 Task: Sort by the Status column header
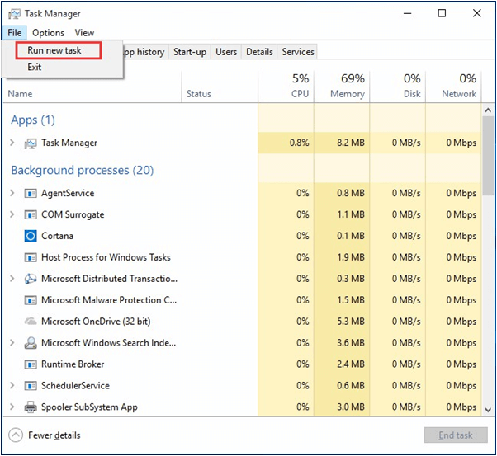coord(220,87)
